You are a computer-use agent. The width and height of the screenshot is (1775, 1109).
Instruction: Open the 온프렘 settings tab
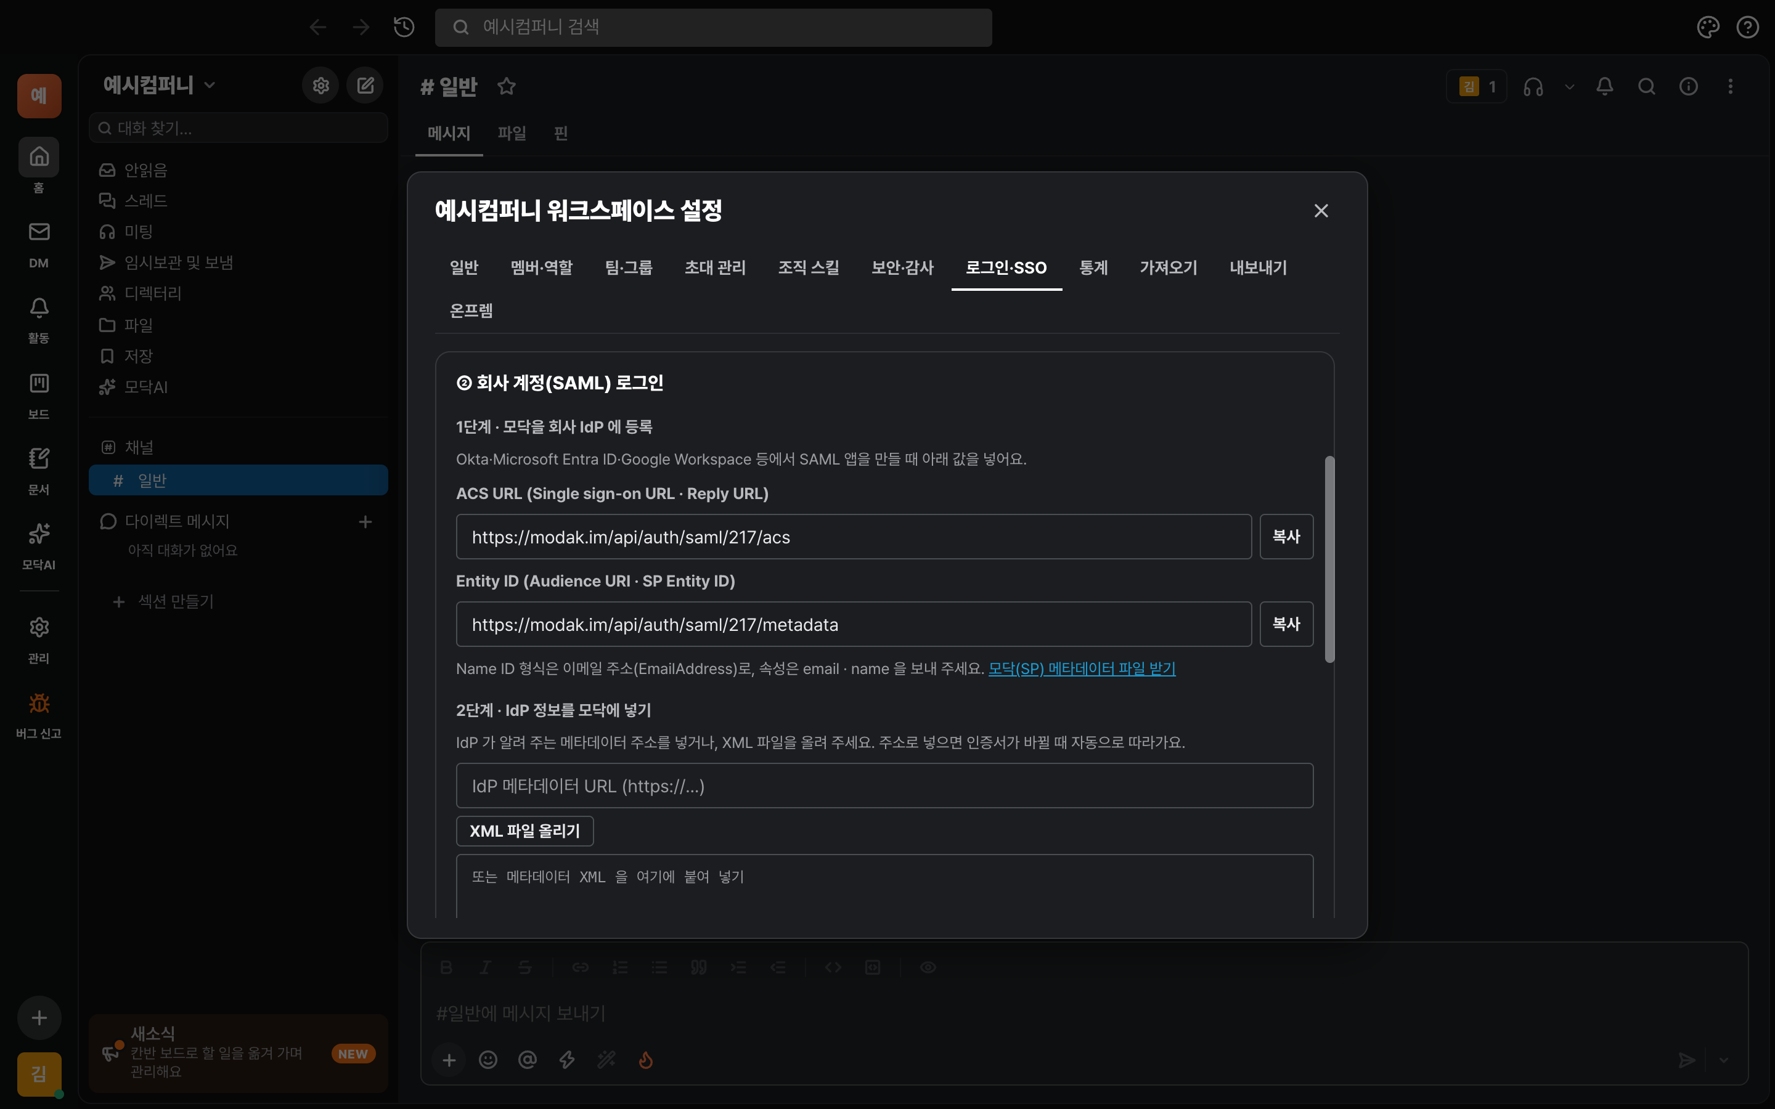tap(471, 311)
